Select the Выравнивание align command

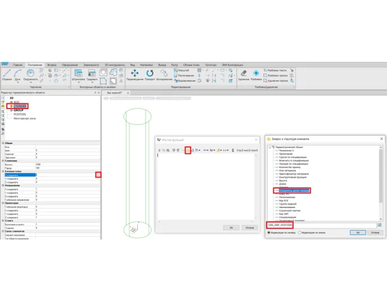coord(184,80)
